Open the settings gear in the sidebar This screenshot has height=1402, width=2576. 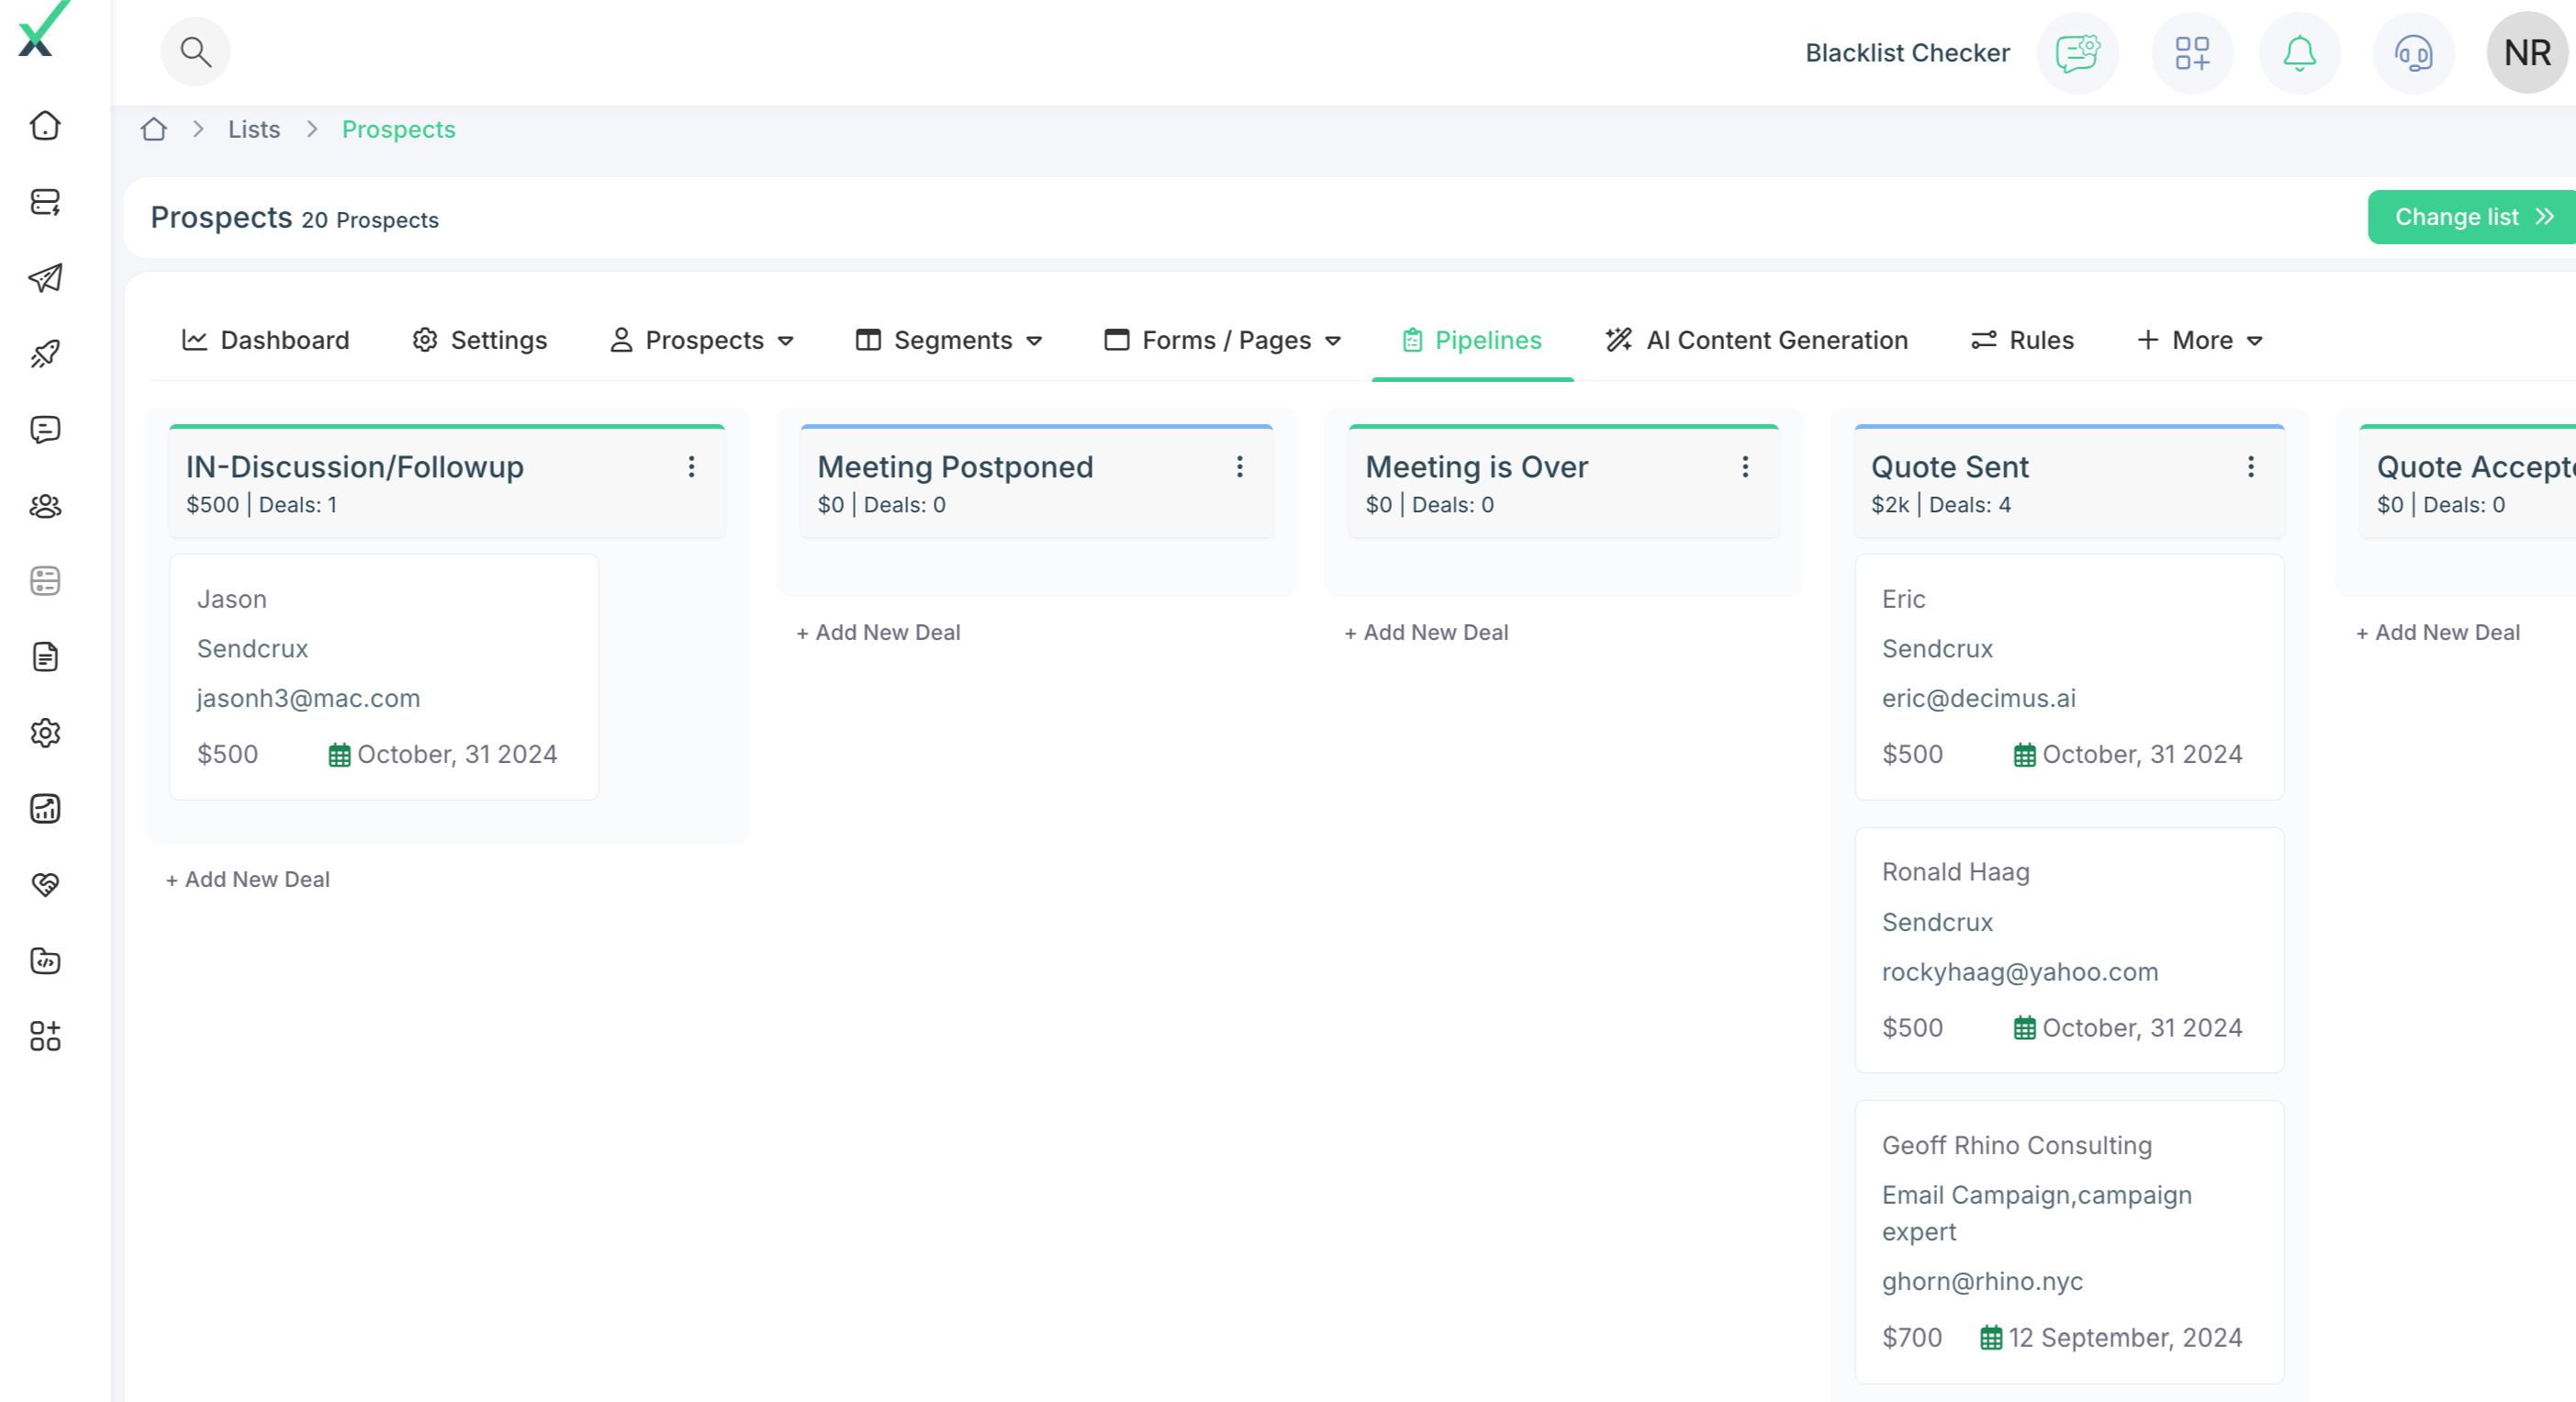(x=45, y=733)
